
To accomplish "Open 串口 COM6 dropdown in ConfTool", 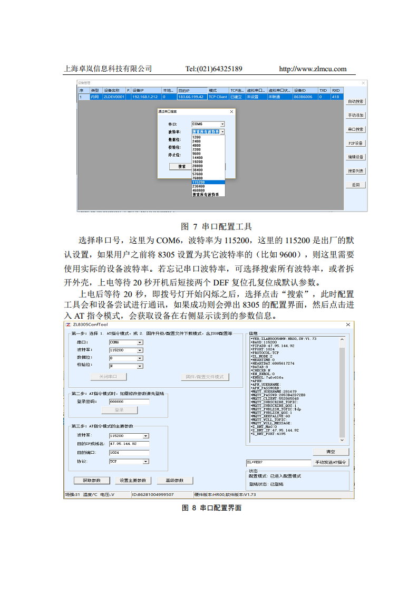I will coord(140,342).
